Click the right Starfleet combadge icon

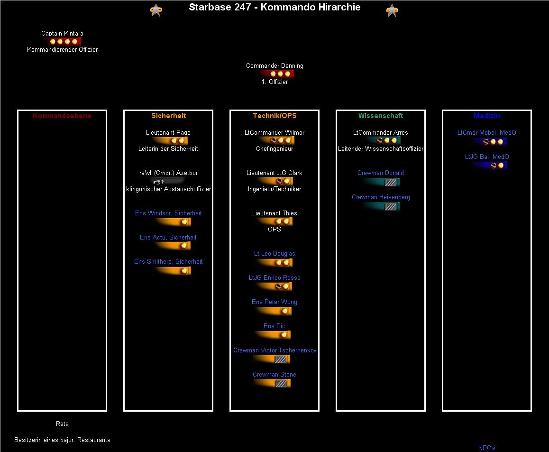tap(392, 10)
